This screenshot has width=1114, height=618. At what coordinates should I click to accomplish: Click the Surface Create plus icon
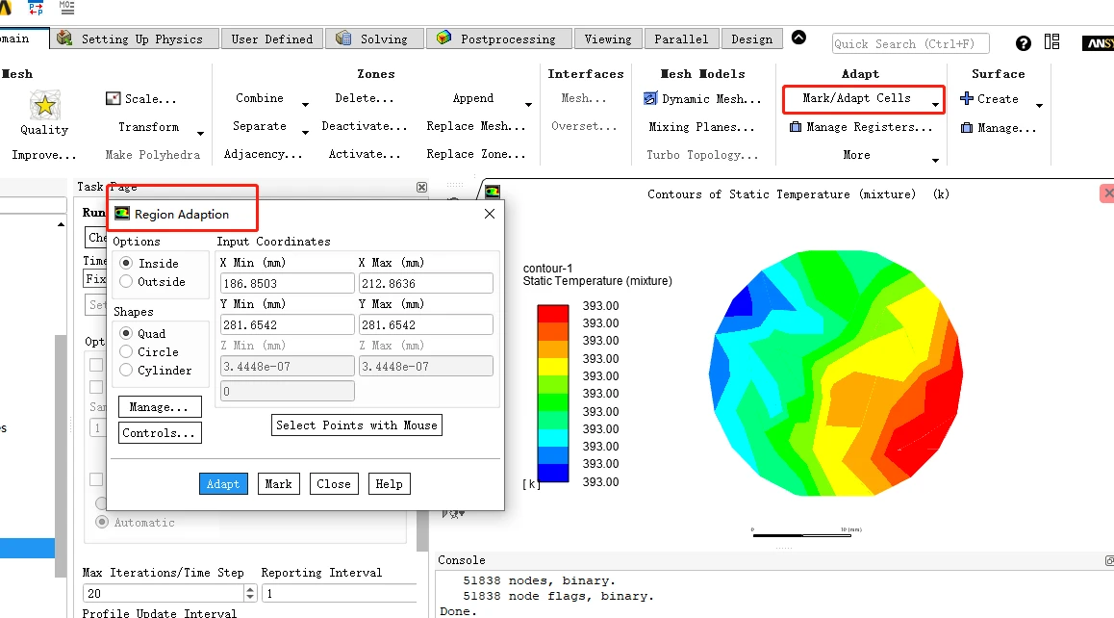966,99
